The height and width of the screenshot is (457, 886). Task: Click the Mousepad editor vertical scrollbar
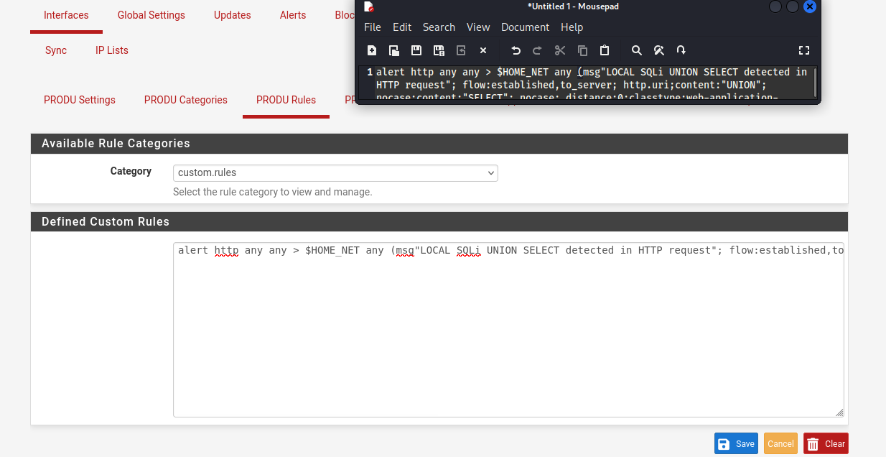[x=815, y=82]
